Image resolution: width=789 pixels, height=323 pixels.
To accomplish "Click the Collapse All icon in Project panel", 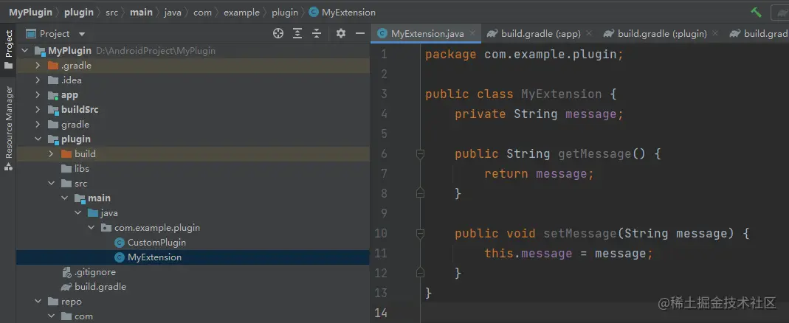I will tap(317, 34).
